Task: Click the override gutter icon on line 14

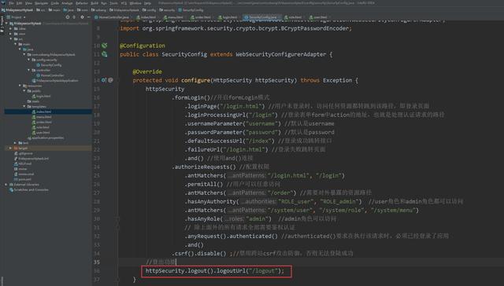Action: click(104, 80)
